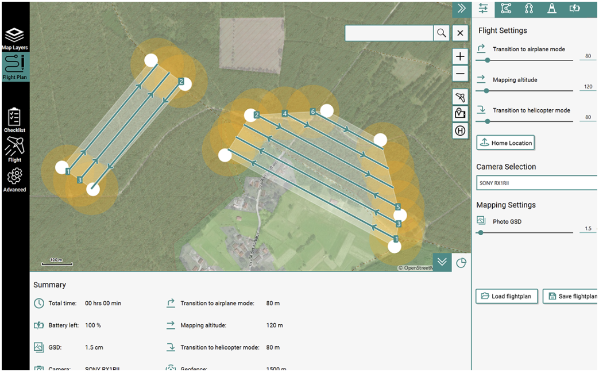Open the obstacle cone tool tab
599x372 pixels.
tap(552, 9)
